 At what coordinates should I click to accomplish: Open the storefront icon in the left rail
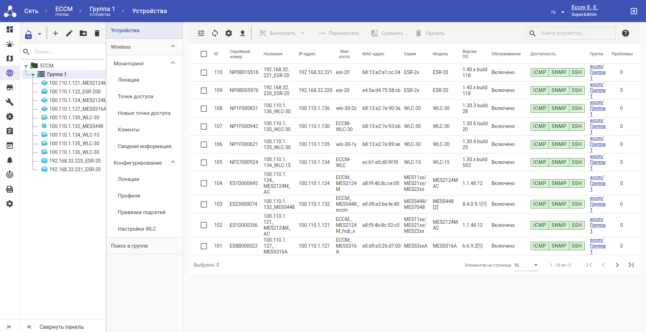(10, 87)
